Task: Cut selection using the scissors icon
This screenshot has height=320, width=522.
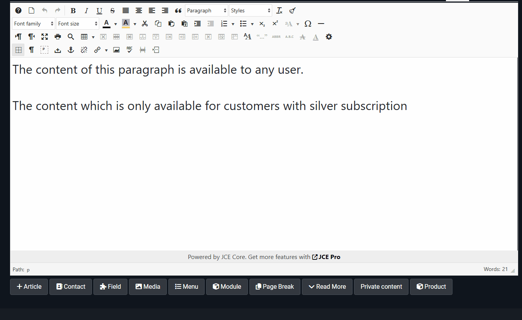Action: pos(145,24)
